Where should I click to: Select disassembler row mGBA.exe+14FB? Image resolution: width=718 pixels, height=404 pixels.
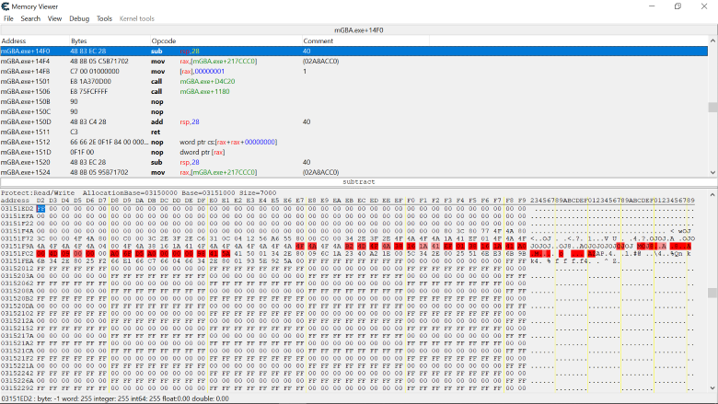point(354,72)
